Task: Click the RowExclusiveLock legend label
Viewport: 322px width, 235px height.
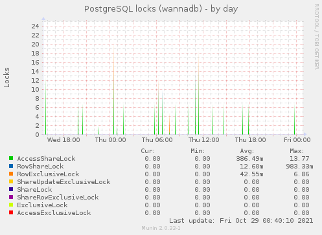Action: click(48, 174)
